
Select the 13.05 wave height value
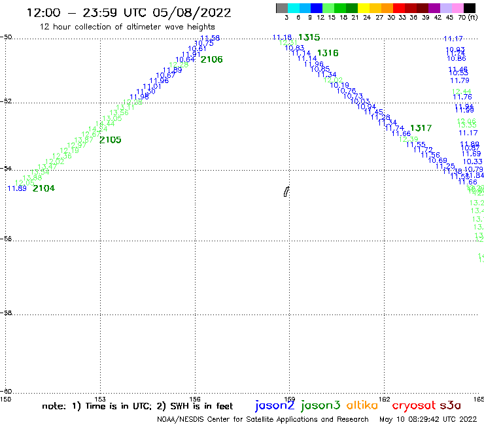pyautogui.click(x=112, y=118)
